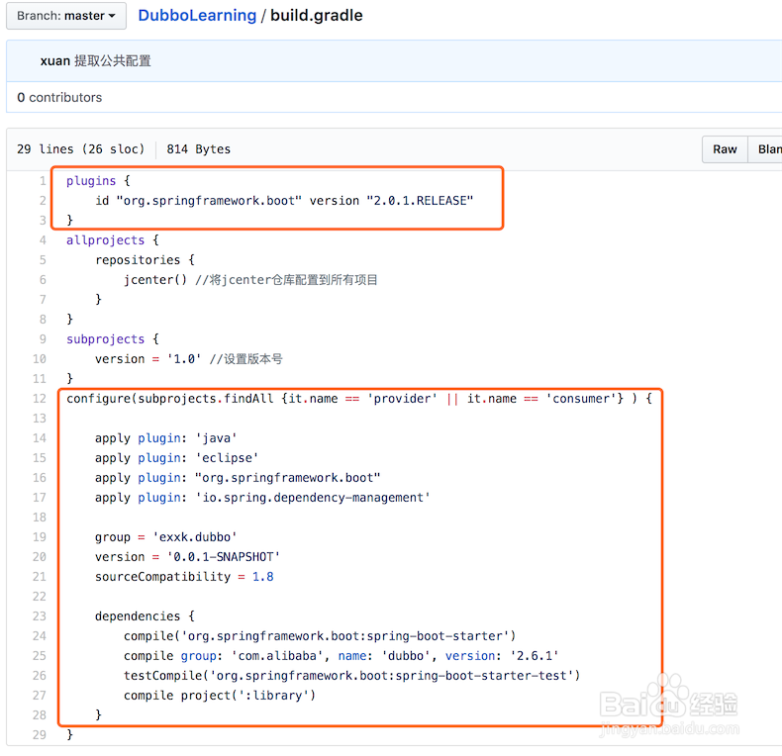
Task: Click the version = '1.0' line
Action: point(148,359)
